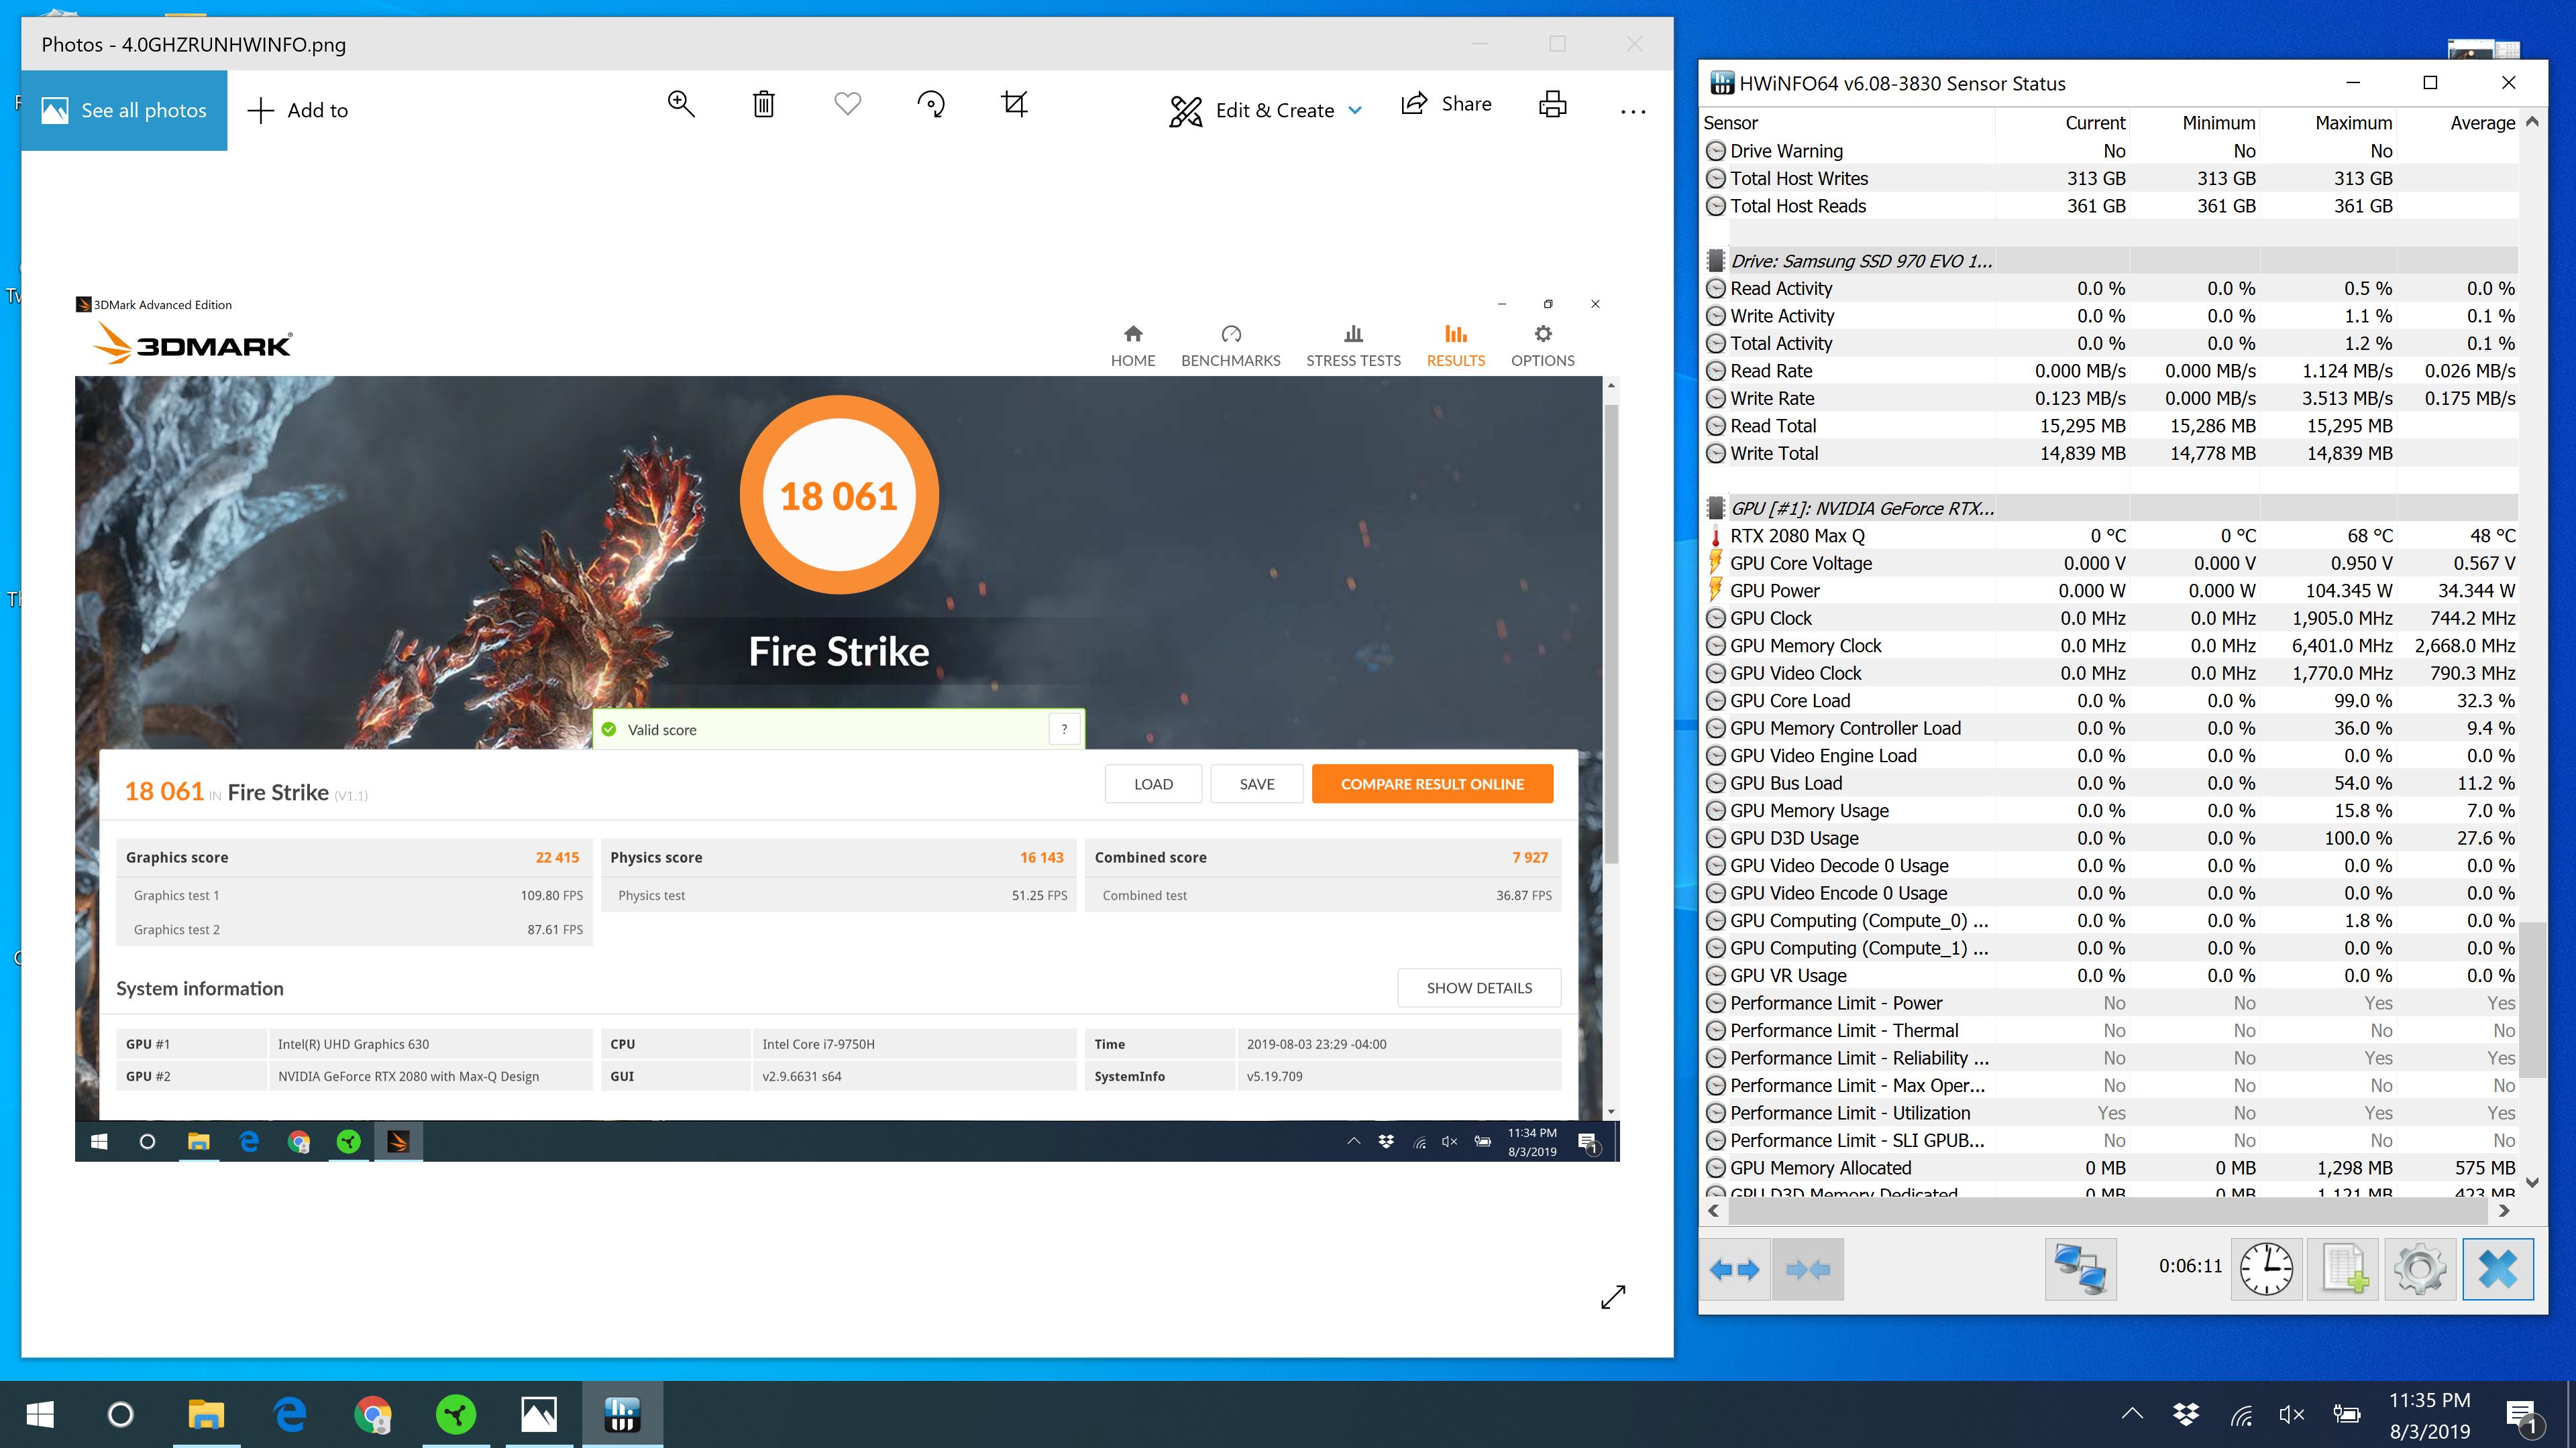Click HWiNFO collapse columns arrows button
The width and height of the screenshot is (2576, 1448).
tap(1808, 1269)
